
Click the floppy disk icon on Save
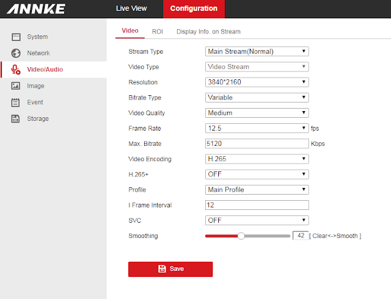point(162,268)
